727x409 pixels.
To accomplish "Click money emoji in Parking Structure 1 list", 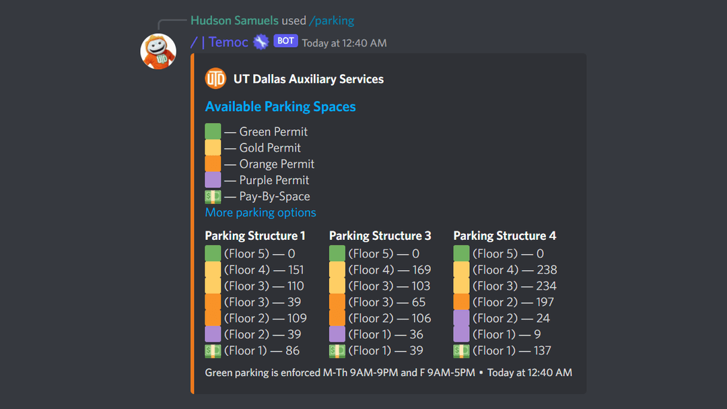I will click(213, 351).
